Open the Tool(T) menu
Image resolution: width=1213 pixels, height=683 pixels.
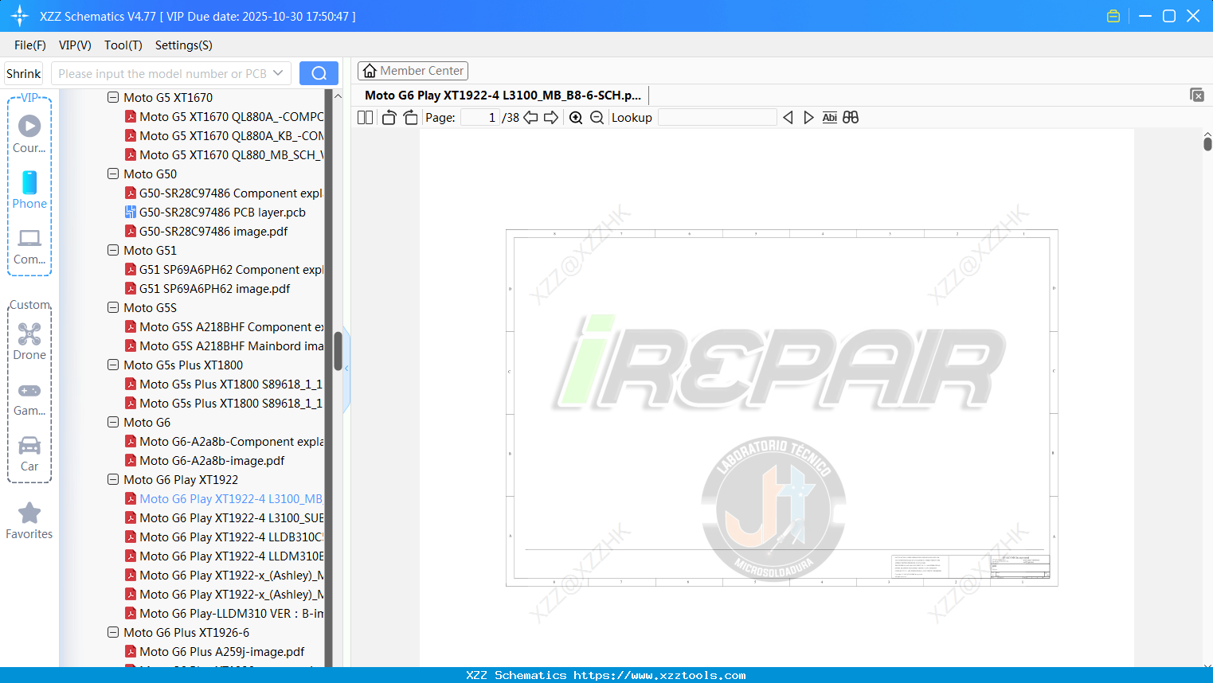123,45
